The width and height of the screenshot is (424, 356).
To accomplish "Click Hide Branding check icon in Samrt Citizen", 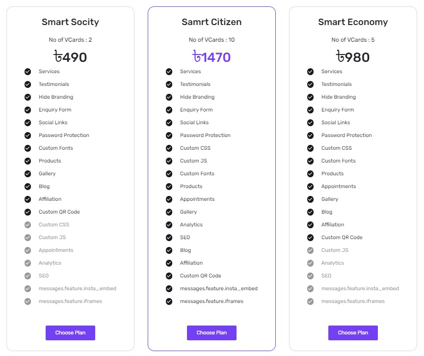I will 169,97.
